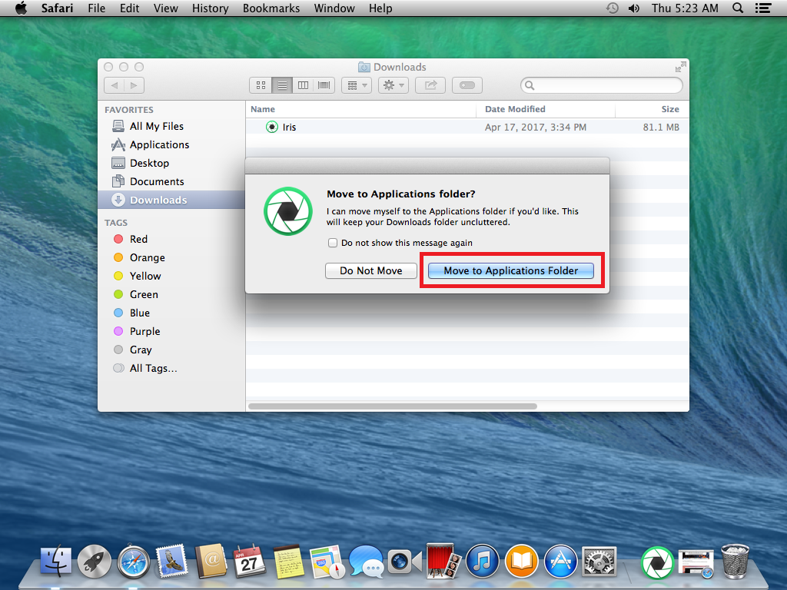Toggle Finder full screen arrows icon
787x590 pixels.
point(680,67)
